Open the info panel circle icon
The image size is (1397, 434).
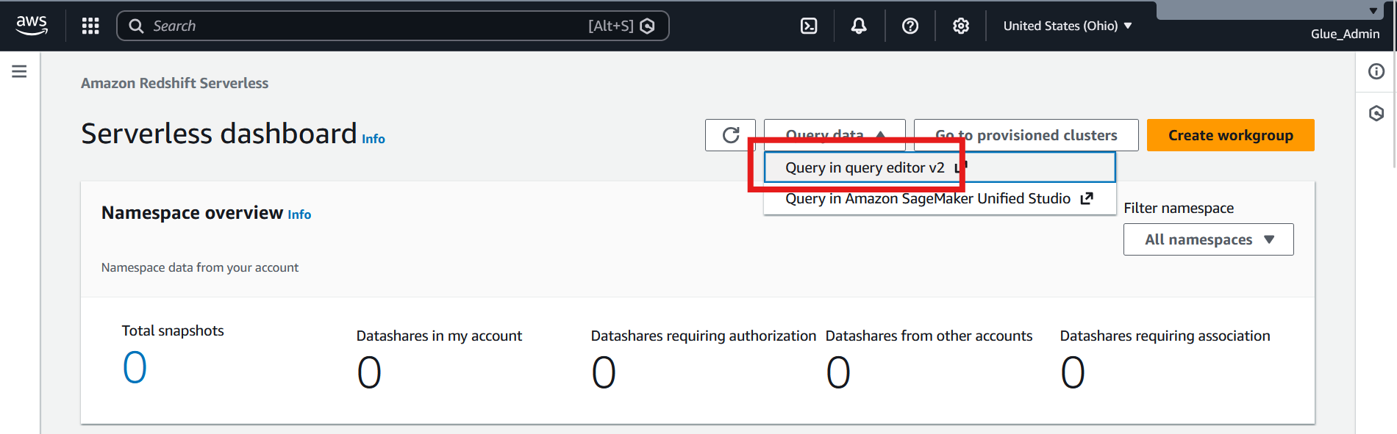coord(1376,71)
